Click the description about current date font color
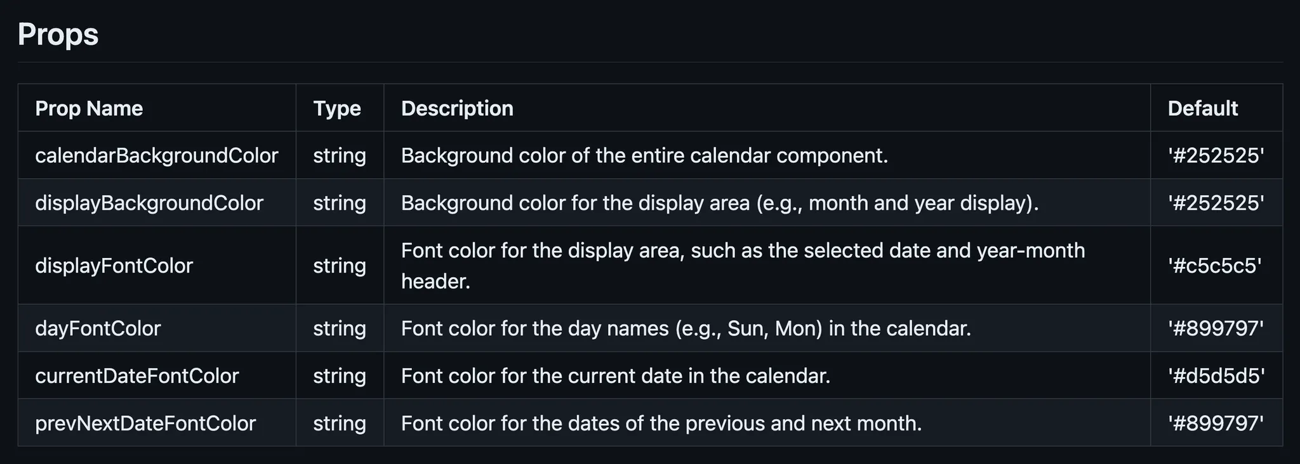Viewport: 1300px width, 464px height. (616, 376)
